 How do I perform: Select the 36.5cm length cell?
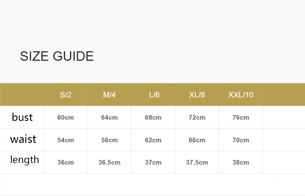click(109, 162)
